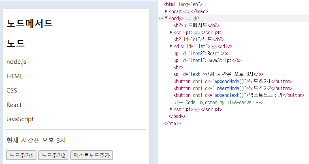The width and height of the screenshot is (309, 164).
Task: Click the 현재 시간은 오후 3시 paragraph on page
Action: point(36,140)
